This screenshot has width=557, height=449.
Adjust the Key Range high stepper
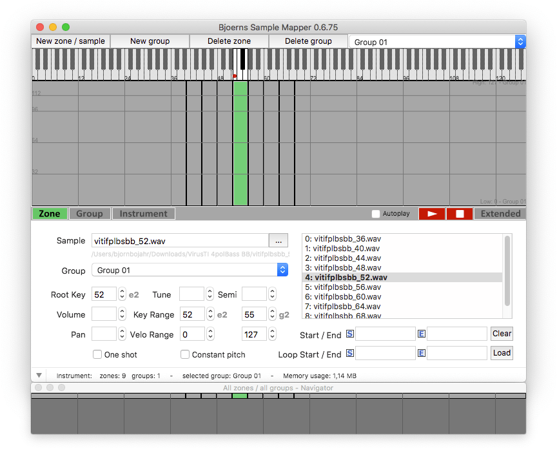pos(272,314)
